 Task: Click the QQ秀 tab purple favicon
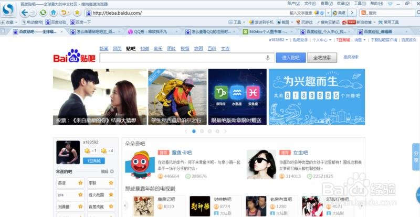130,31
